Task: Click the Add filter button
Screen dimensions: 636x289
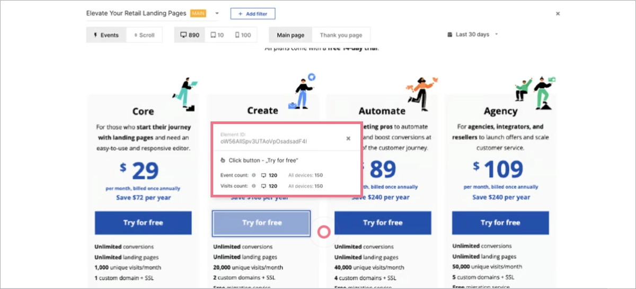Action: click(253, 14)
